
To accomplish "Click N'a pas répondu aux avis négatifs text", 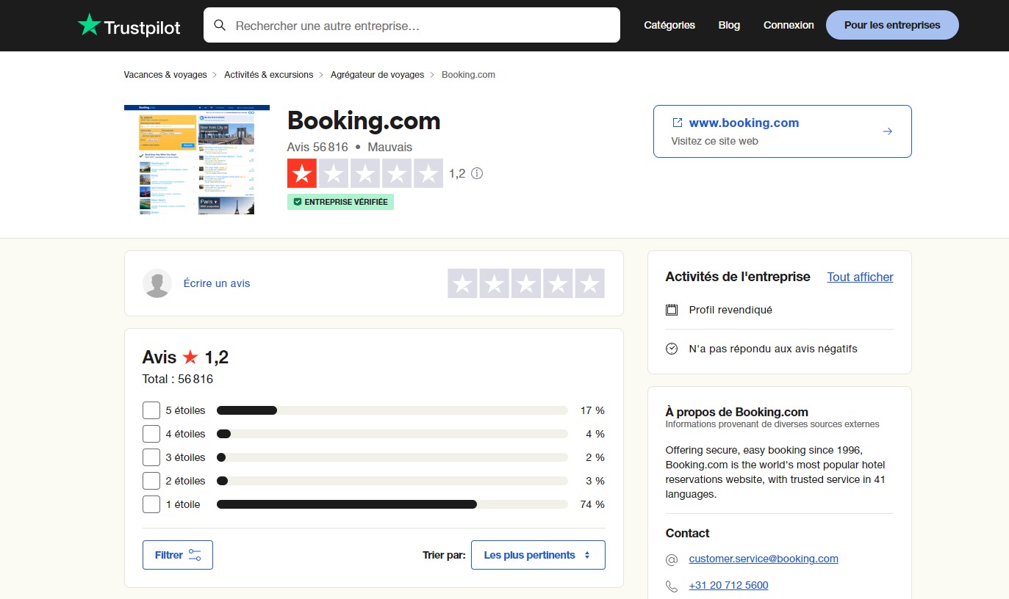I will pos(773,349).
